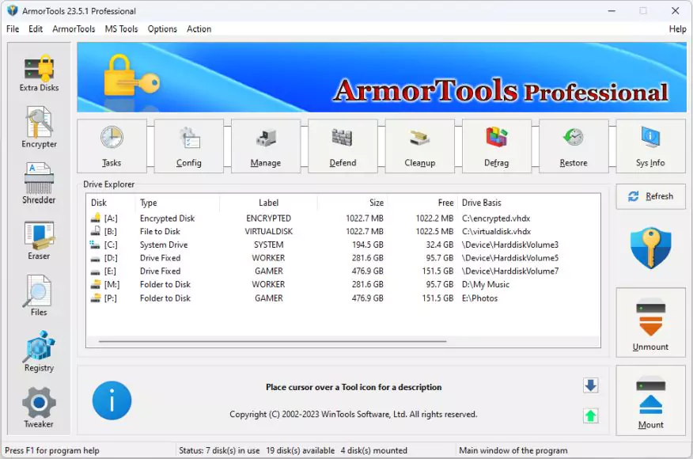This screenshot has width=693, height=459.
Task: Open the Defrag tool
Action: click(x=496, y=146)
